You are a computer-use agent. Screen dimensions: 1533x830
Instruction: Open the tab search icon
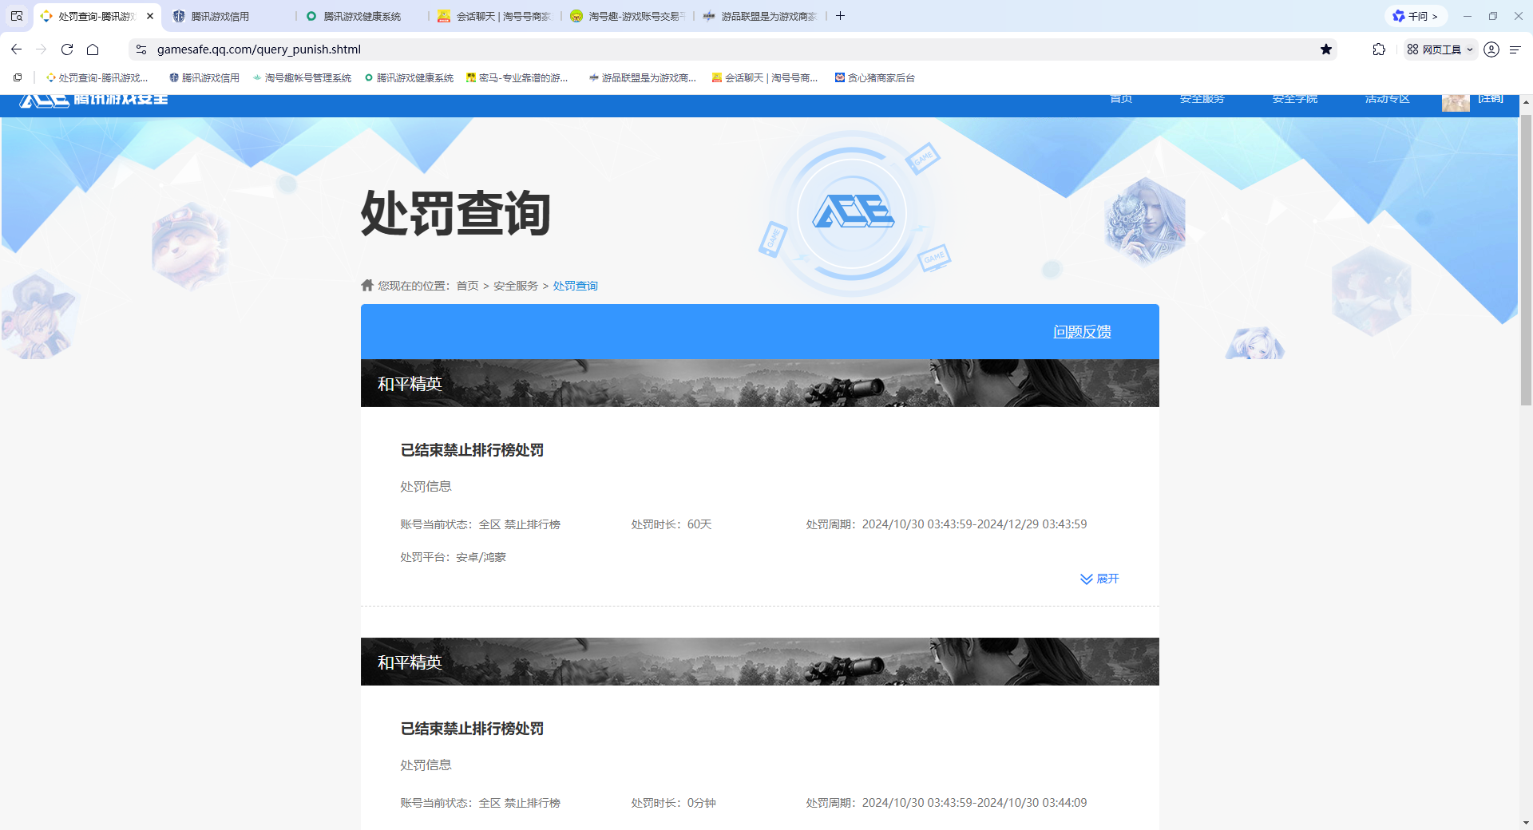(17, 16)
